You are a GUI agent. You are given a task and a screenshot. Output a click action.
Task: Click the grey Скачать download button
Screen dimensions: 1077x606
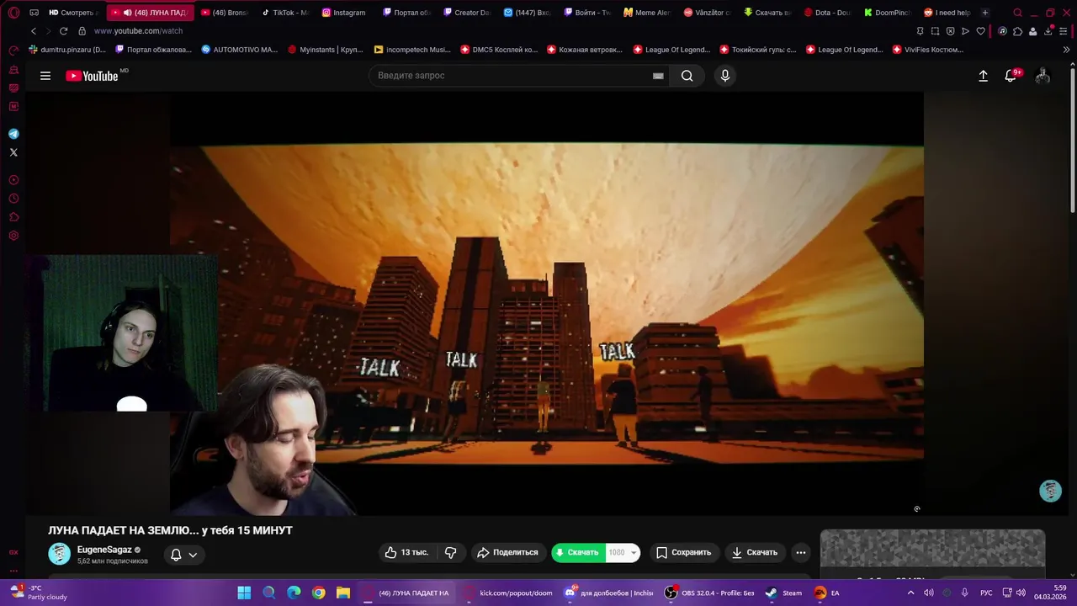coord(754,552)
